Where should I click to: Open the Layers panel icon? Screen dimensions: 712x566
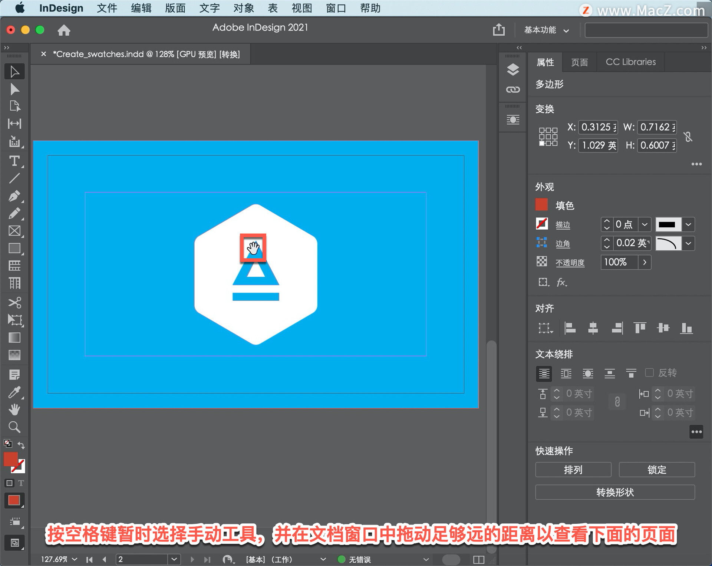(x=513, y=69)
